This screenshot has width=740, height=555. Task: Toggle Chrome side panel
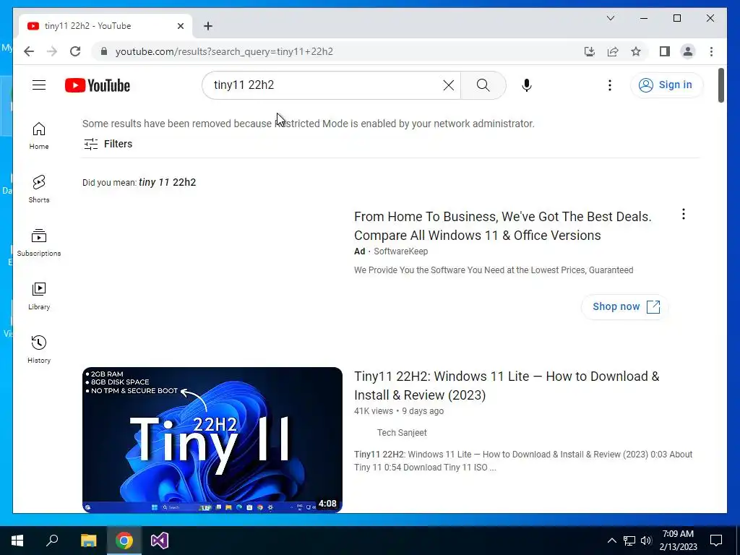pos(665,51)
